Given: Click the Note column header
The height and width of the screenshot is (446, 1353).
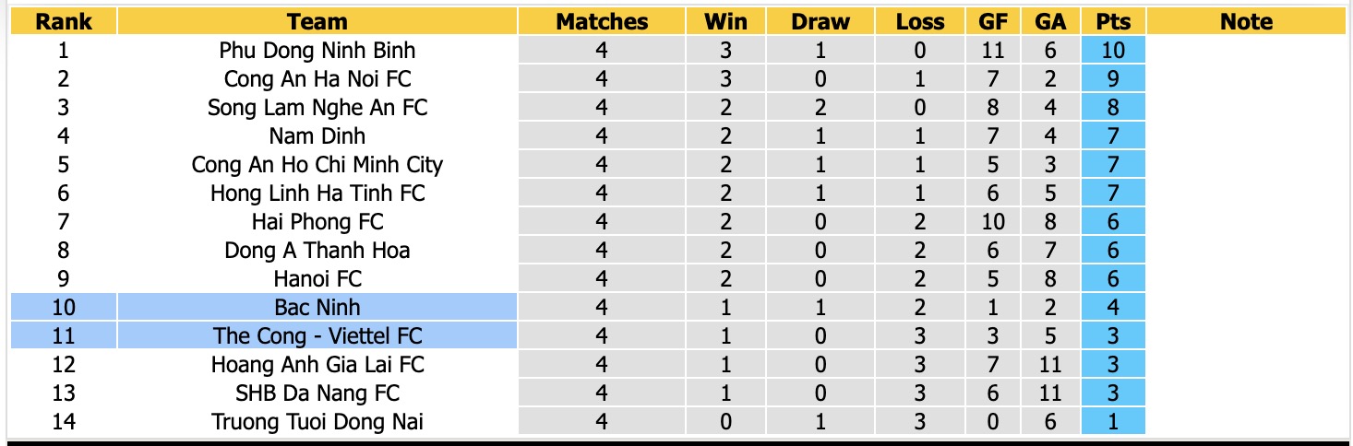Looking at the screenshot, I should pyautogui.click(x=1246, y=21).
